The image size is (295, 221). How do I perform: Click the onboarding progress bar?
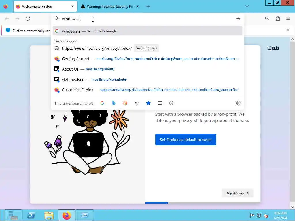(203, 203)
